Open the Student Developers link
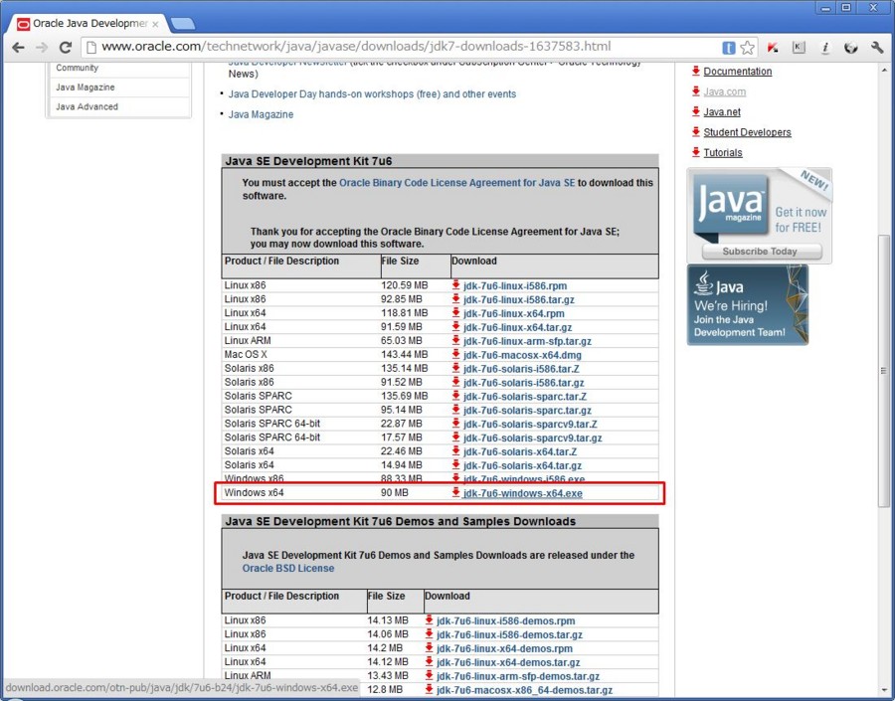 (747, 132)
